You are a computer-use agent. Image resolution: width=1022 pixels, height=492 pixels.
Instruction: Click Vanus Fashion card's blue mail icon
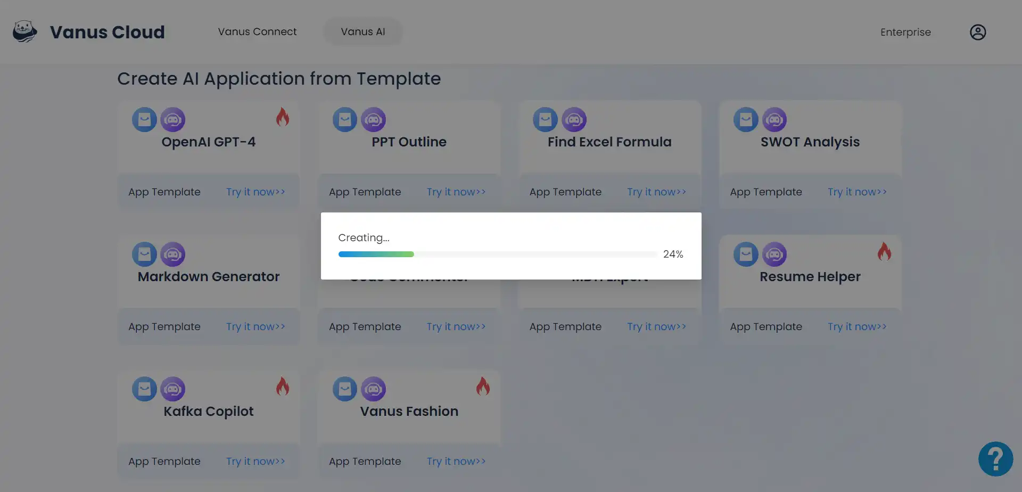pyautogui.click(x=345, y=389)
